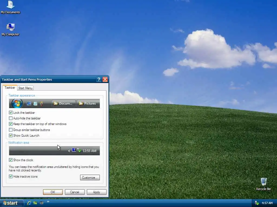Image resolution: width=277 pixels, height=207 pixels.
Task: Click the 12:55 AM notification area preview
Action: click(54, 151)
